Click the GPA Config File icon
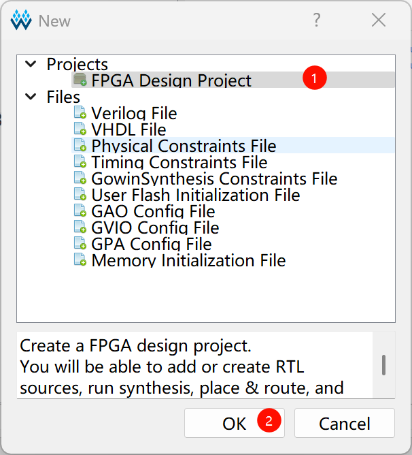 80,243
